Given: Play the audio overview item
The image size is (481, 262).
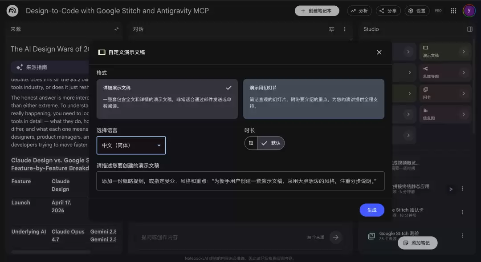Looking at the screenshot, I should 451,189.
